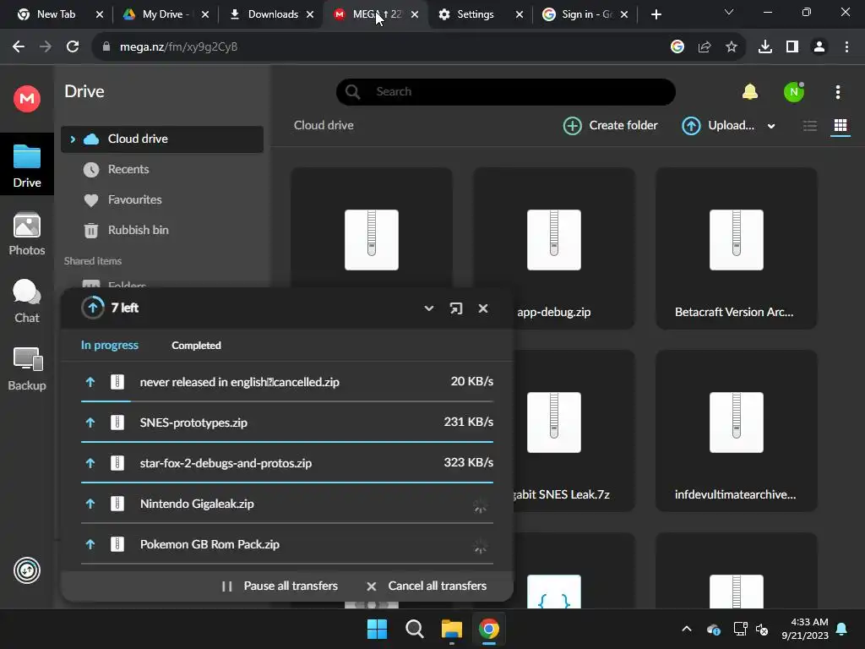The width and height of the screenshot is (865, 649).
Task: Select SNES-prototypes.zip transfer row
Action: click(x=287, y=423)
